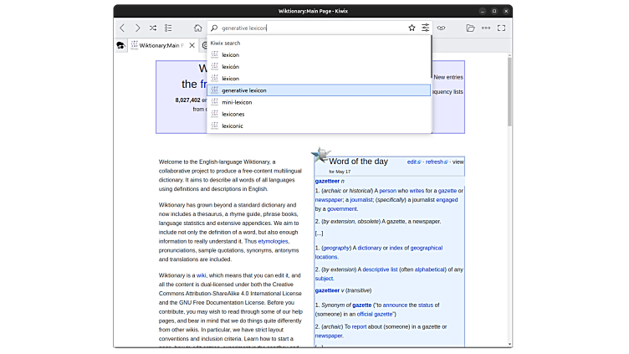
Task: Go back to the previous page
Action: point(122,28)
